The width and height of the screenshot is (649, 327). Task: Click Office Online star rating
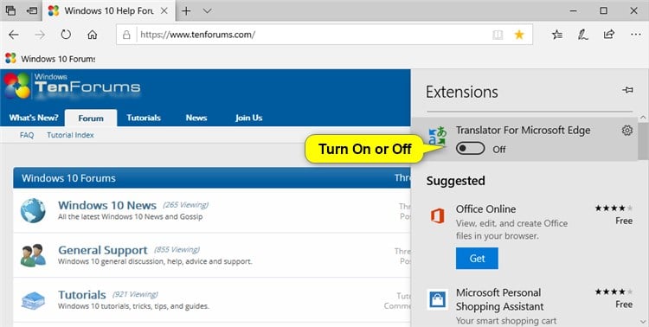pyautogui.click(x=614, y=208)
